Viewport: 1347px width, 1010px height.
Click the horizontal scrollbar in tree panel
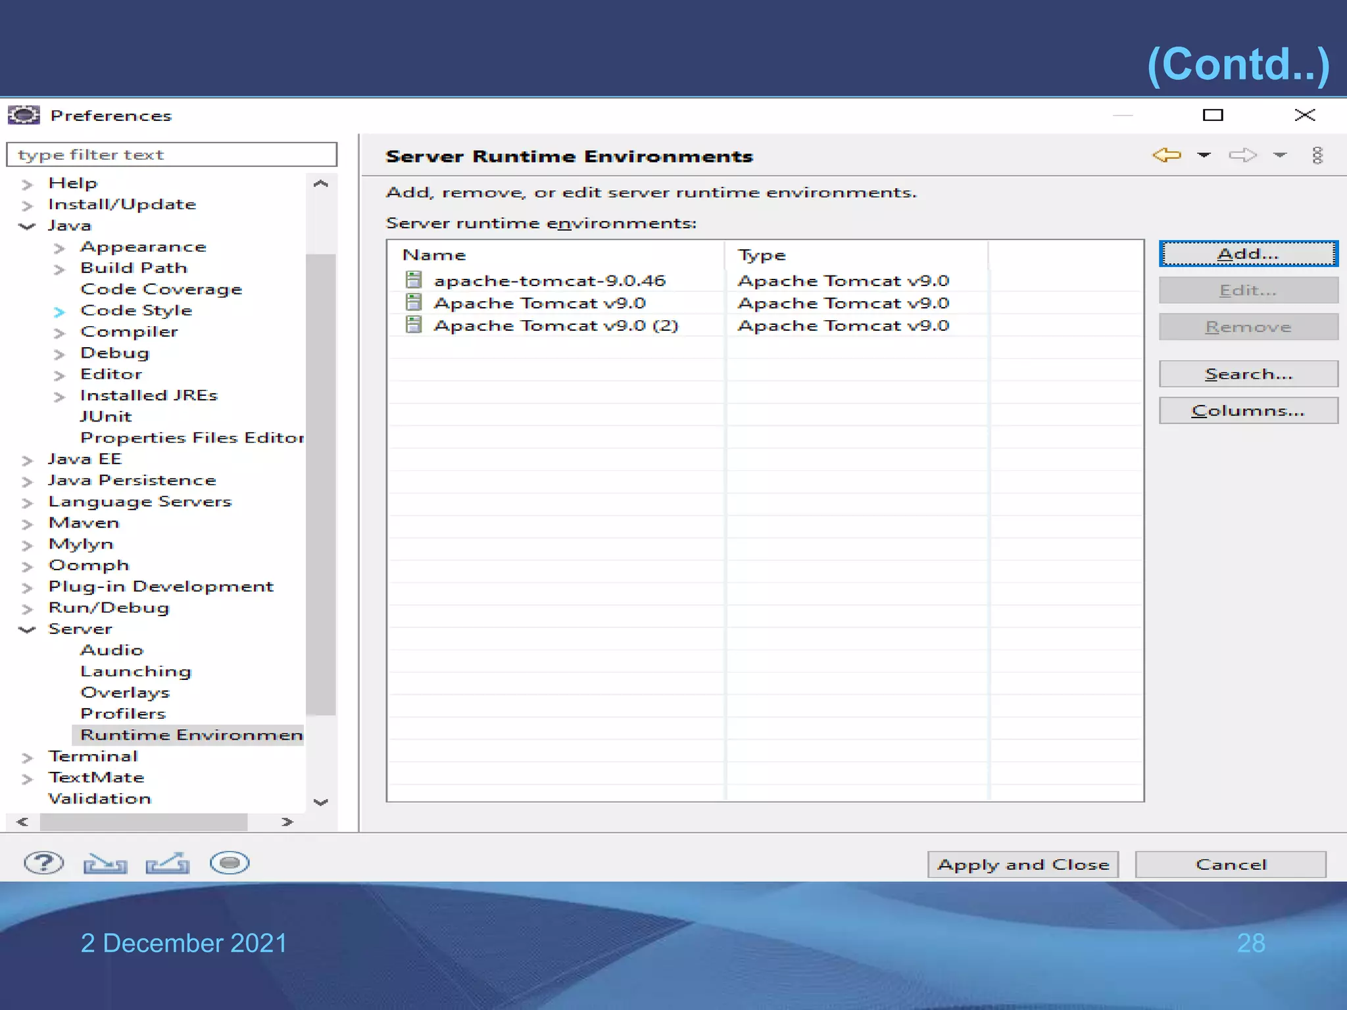[x=143, y=822]
